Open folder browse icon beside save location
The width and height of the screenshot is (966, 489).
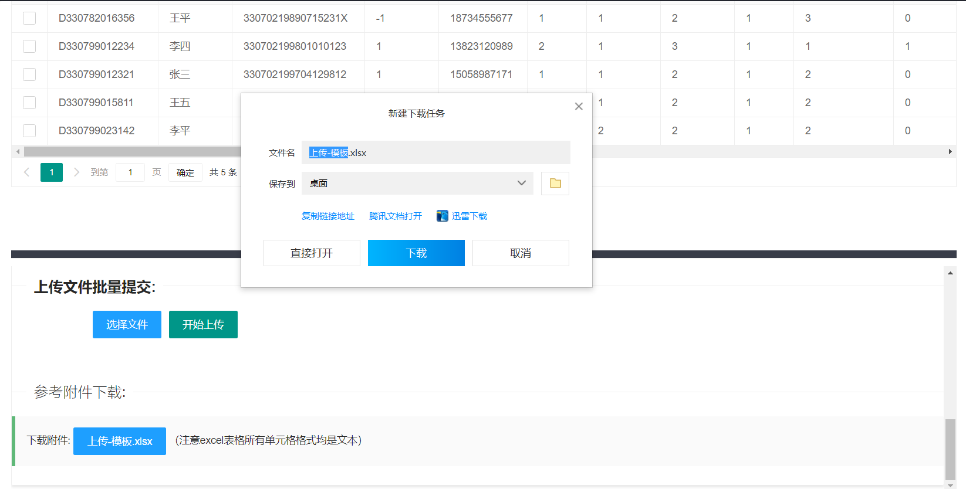point(555,184)
